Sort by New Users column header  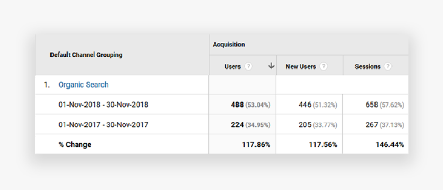[x=301, y=66]
